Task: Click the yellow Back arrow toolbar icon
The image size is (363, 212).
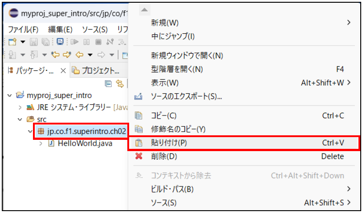Action: click(79, 55)
